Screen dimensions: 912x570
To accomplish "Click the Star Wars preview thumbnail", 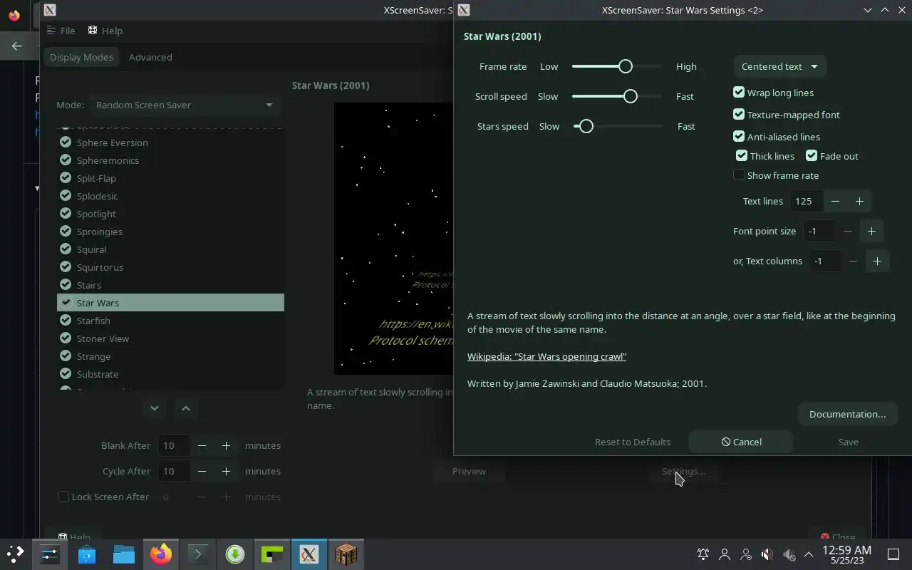I will click(x=394, y=239).
